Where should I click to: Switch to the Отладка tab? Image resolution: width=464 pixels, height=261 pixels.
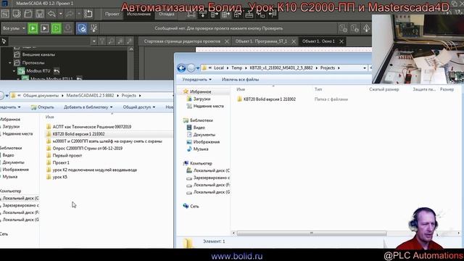pyautogui.click(x=166, y=14)
